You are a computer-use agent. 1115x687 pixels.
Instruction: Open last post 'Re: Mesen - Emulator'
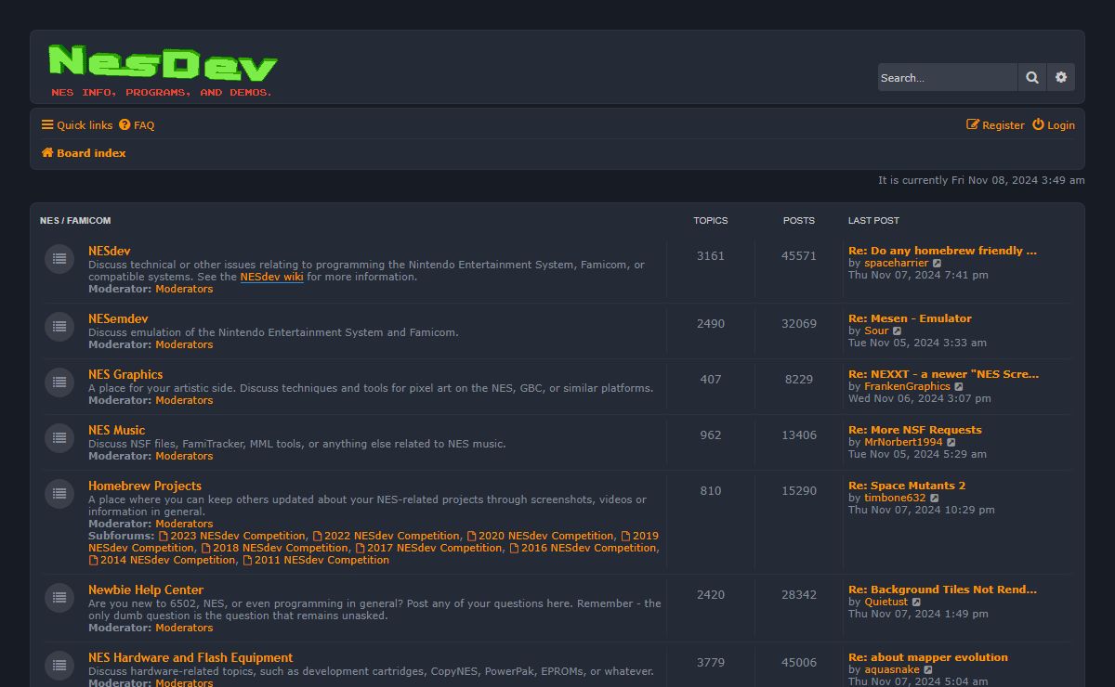click(910, 318)
